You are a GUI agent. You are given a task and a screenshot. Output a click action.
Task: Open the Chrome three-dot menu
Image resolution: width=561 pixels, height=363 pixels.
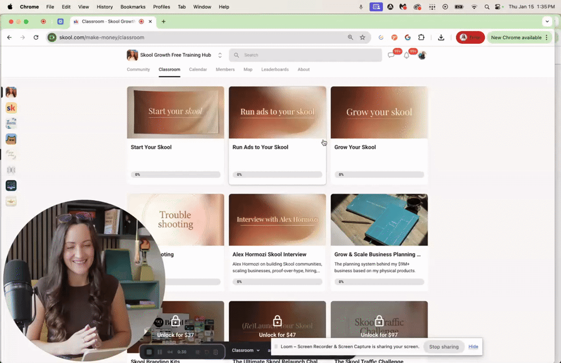click(x=547, y=37)
